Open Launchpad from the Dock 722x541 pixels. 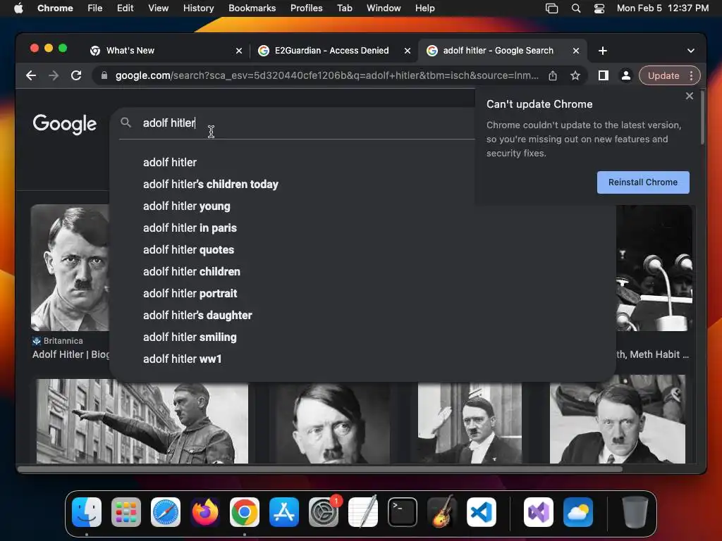coord(126,512)
